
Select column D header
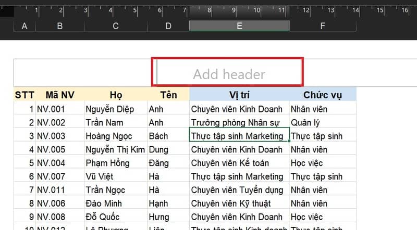tap(168, 26)
